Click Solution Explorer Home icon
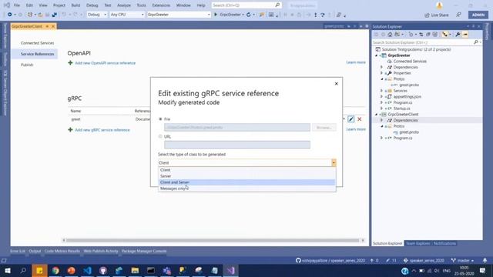The image size is (493, 277). click(390, 35)
